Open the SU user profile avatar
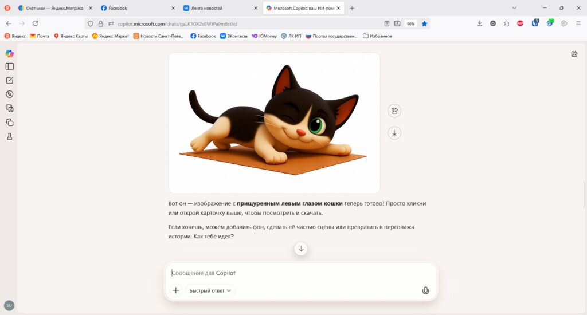This screenshot has width=587, height=315. (x=9, y=305)
